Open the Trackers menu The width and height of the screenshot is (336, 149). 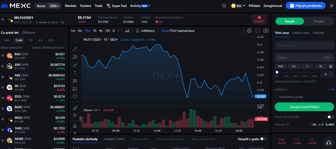[x=86, y=6]
